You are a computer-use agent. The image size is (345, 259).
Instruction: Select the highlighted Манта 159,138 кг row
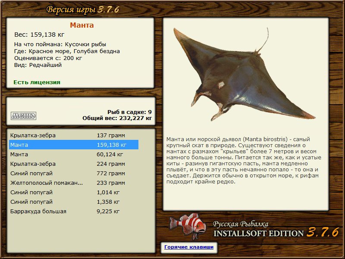74,145
